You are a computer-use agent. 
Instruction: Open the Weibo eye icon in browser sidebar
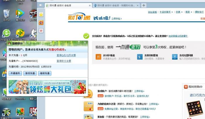click(41, 23)
